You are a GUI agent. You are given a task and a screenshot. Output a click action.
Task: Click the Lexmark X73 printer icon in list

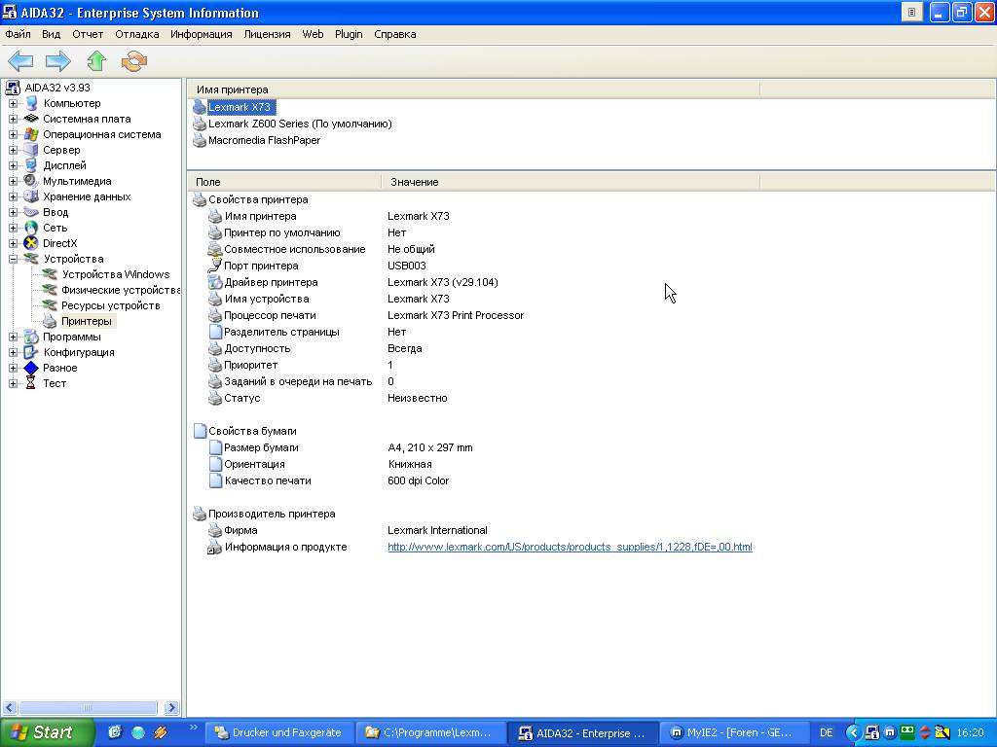(200, 107)
